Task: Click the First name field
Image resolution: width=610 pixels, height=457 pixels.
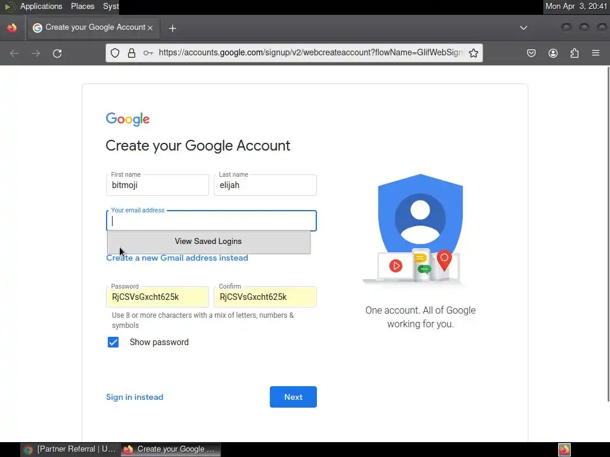Action: 157,185
